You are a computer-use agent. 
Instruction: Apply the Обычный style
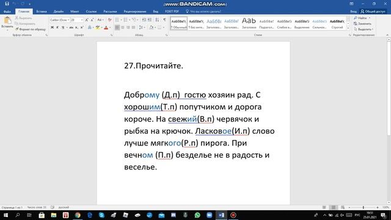[x=179, y=23]
